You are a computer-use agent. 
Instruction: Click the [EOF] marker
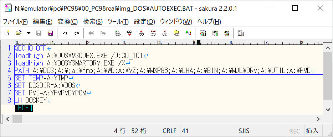coord(24,108)
